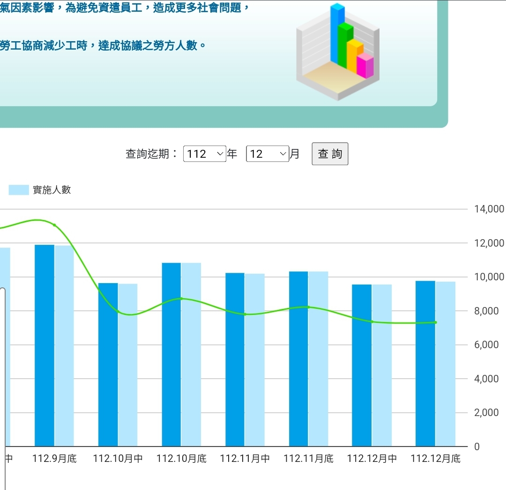Select the light blue bar for 112.12月中
This screenshot has width=506, height=490.
tap(382, 366)
